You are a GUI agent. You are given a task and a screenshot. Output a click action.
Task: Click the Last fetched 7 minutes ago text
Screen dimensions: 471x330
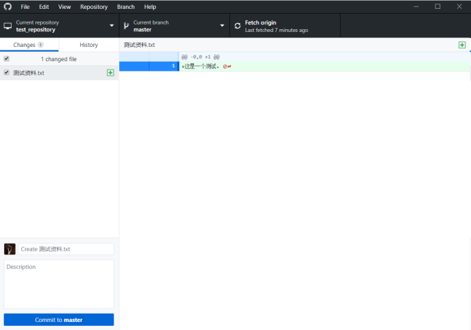pos(276,30)
